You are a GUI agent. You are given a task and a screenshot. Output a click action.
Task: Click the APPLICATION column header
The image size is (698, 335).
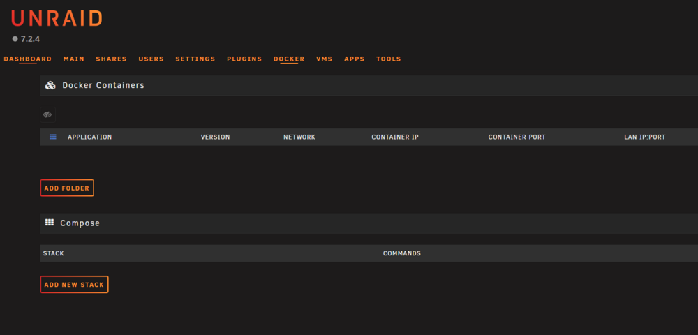tap(90, 137)
